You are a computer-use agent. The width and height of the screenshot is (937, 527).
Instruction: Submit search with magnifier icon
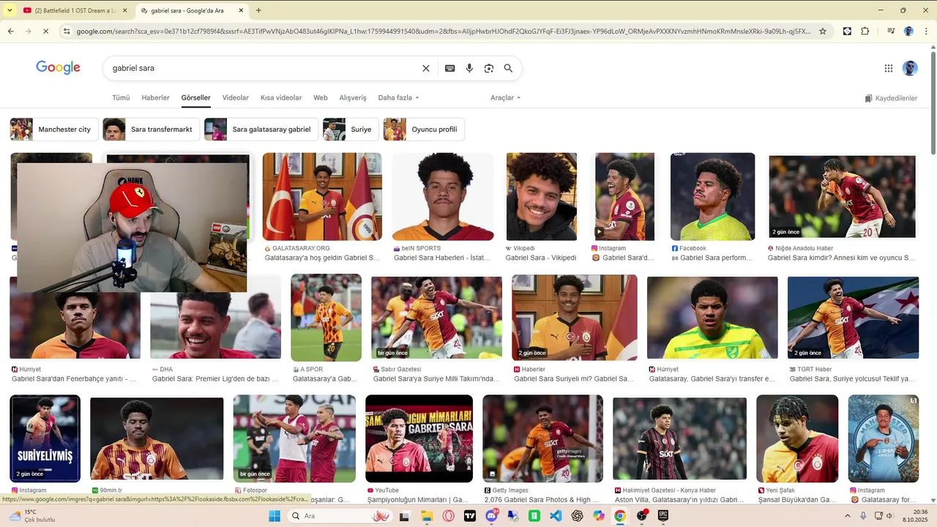pyautogui.click(x=508, y=68)
